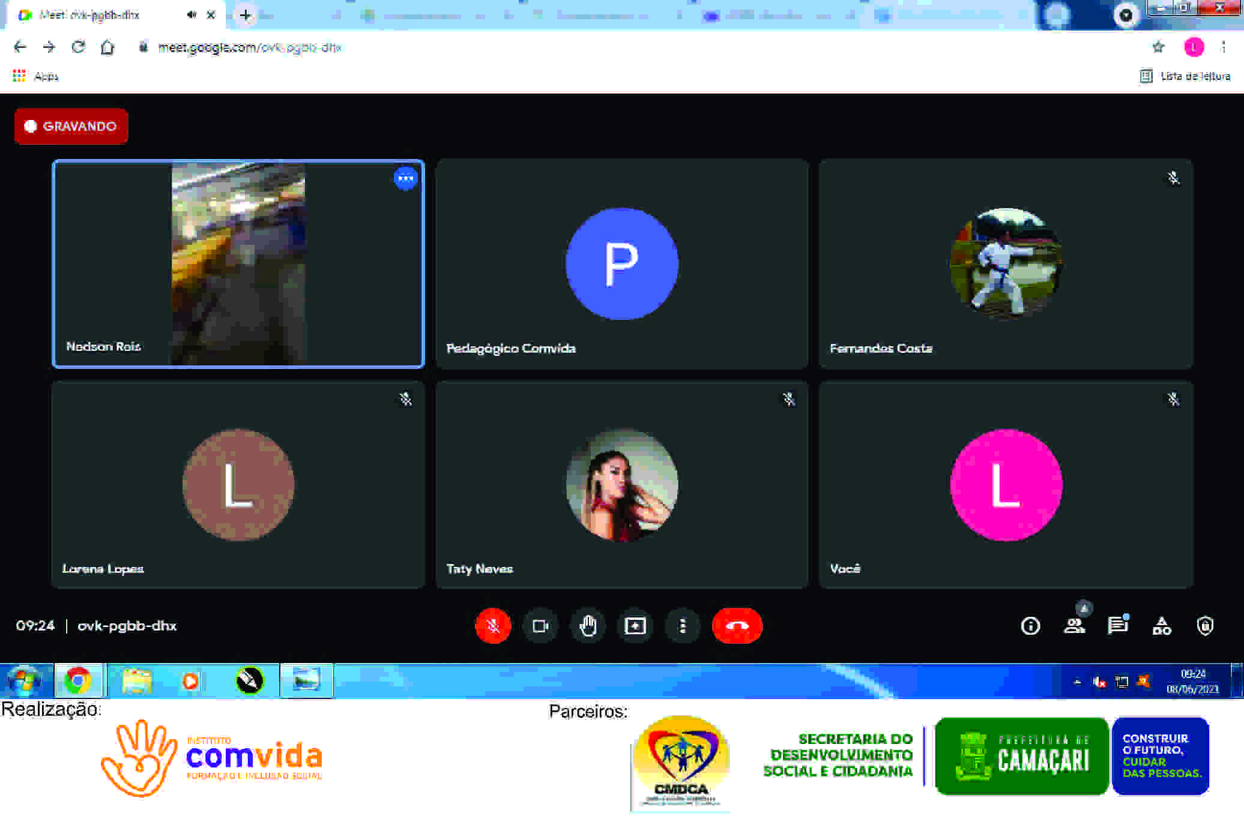Show the participants list
The width and height of the screenshot is (1244, 831).
(1074, 626)
